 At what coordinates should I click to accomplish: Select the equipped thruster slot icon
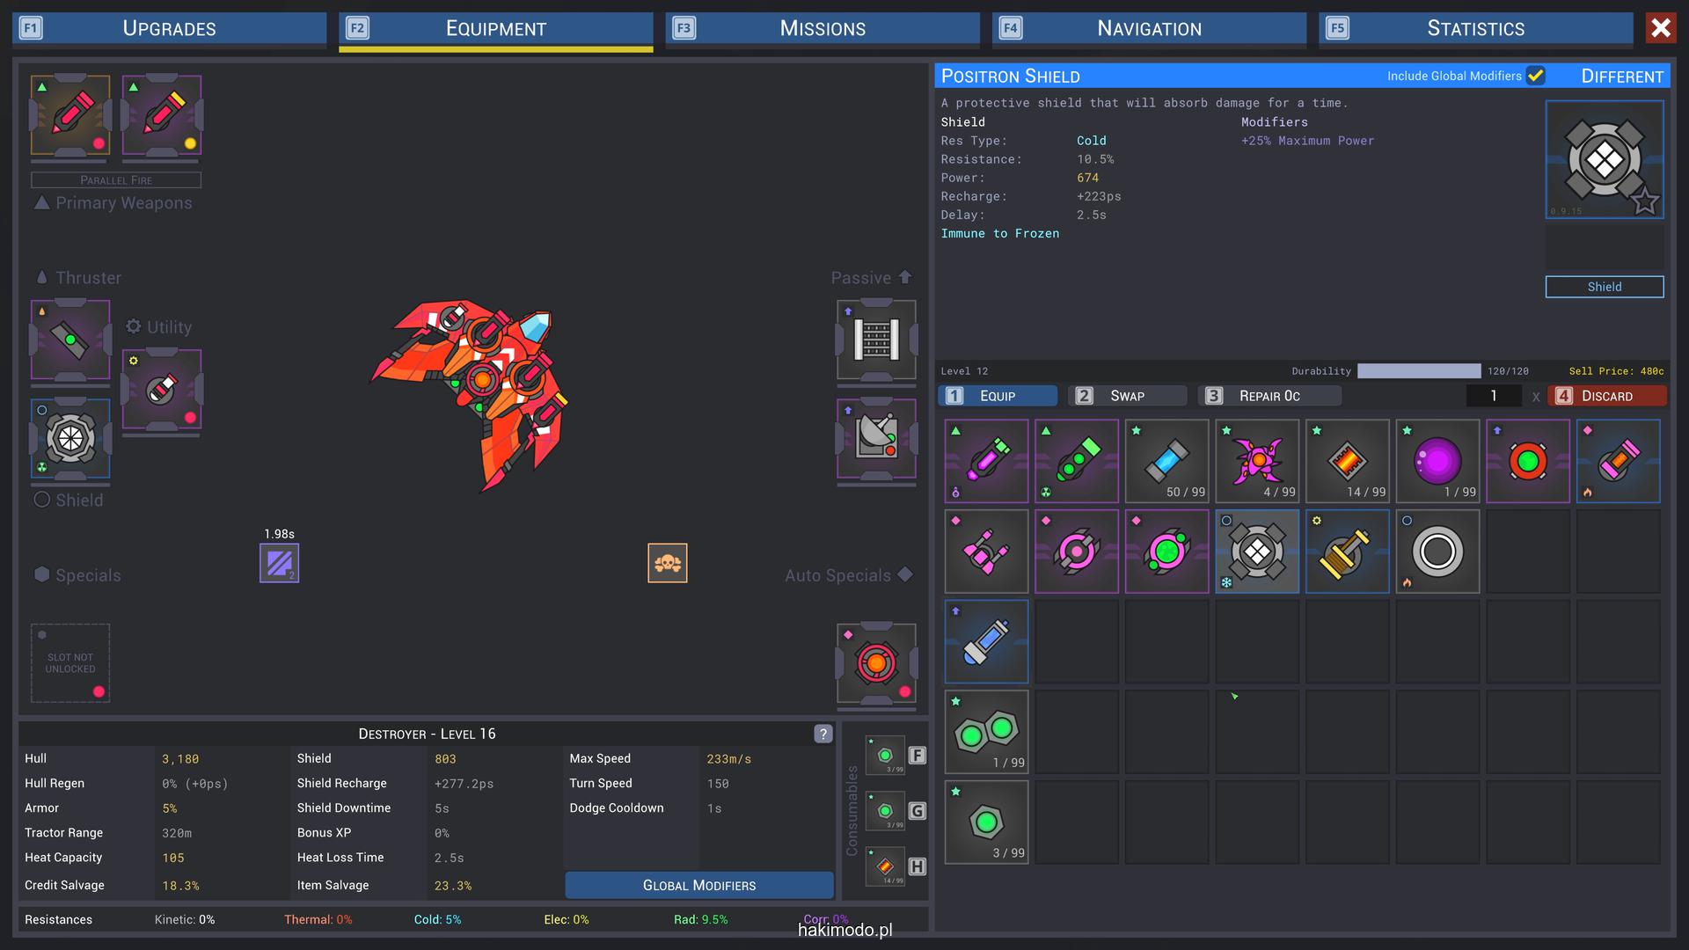point(70,340)
